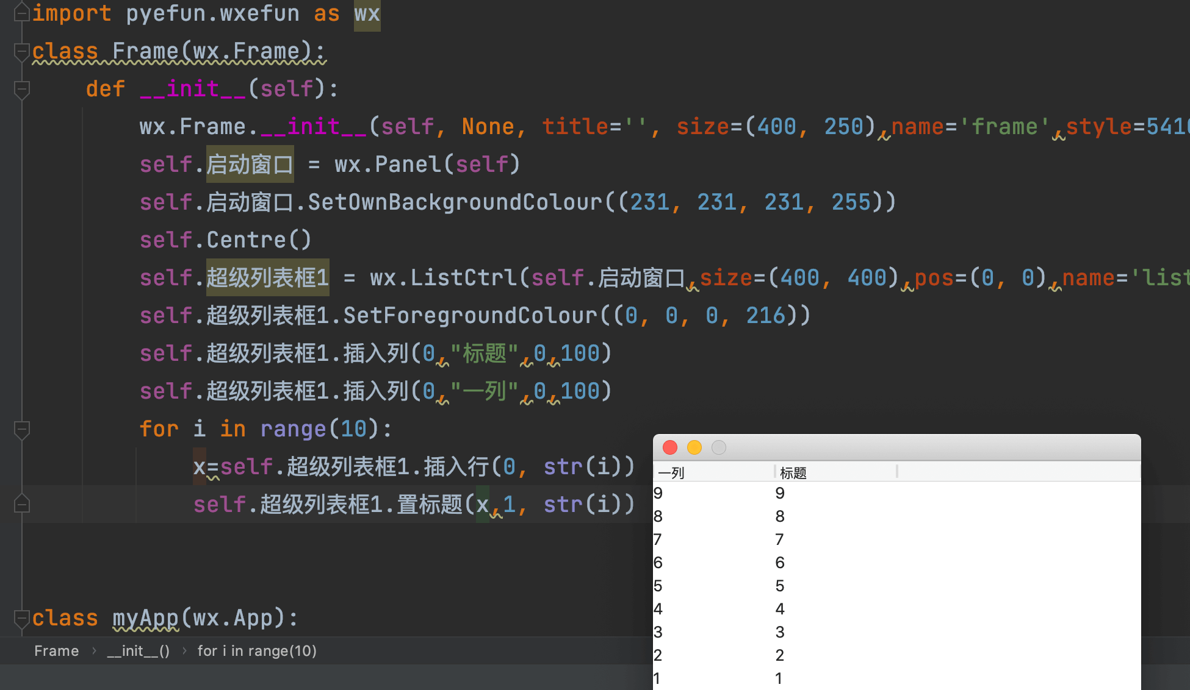This screenshot has width=1190, height=690.
Task: Click the 置标题 method call
Action: pos(430,504)
